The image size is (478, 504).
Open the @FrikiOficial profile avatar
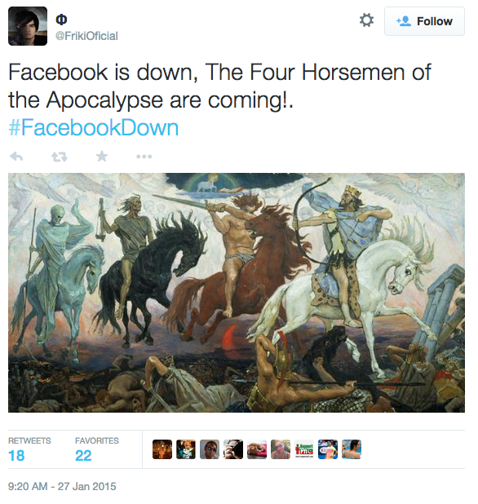(x=28, y=26)
